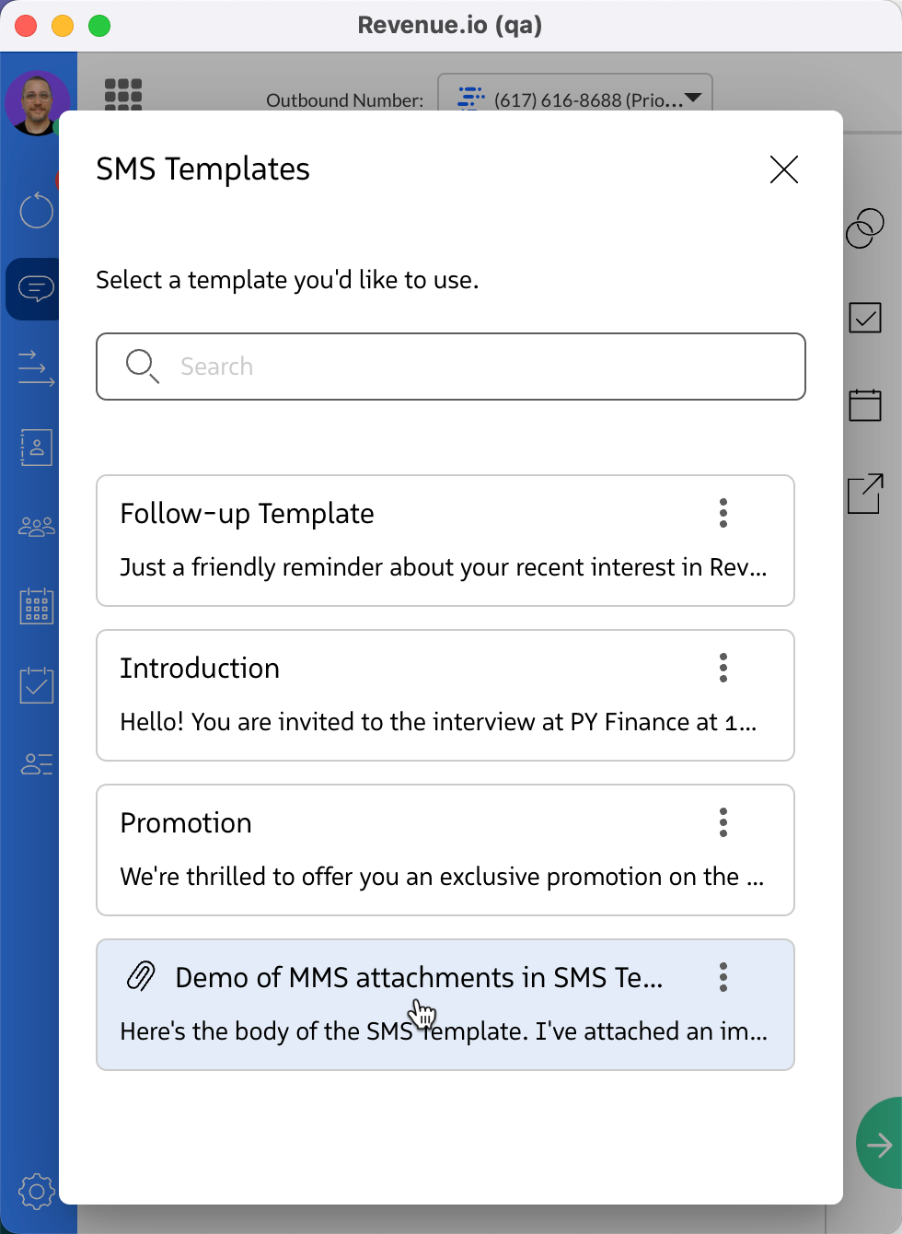The height and width of the screenshot is (1234, 902).
Task: Click the green arrow send button
Action: (879, 1145)
